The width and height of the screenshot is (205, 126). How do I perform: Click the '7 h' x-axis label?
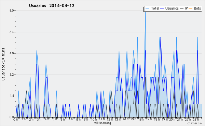[70, 119]
